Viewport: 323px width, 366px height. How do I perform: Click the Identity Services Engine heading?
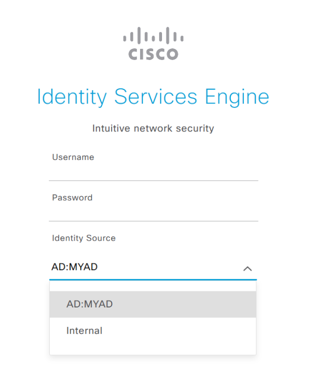click(153, 97)
